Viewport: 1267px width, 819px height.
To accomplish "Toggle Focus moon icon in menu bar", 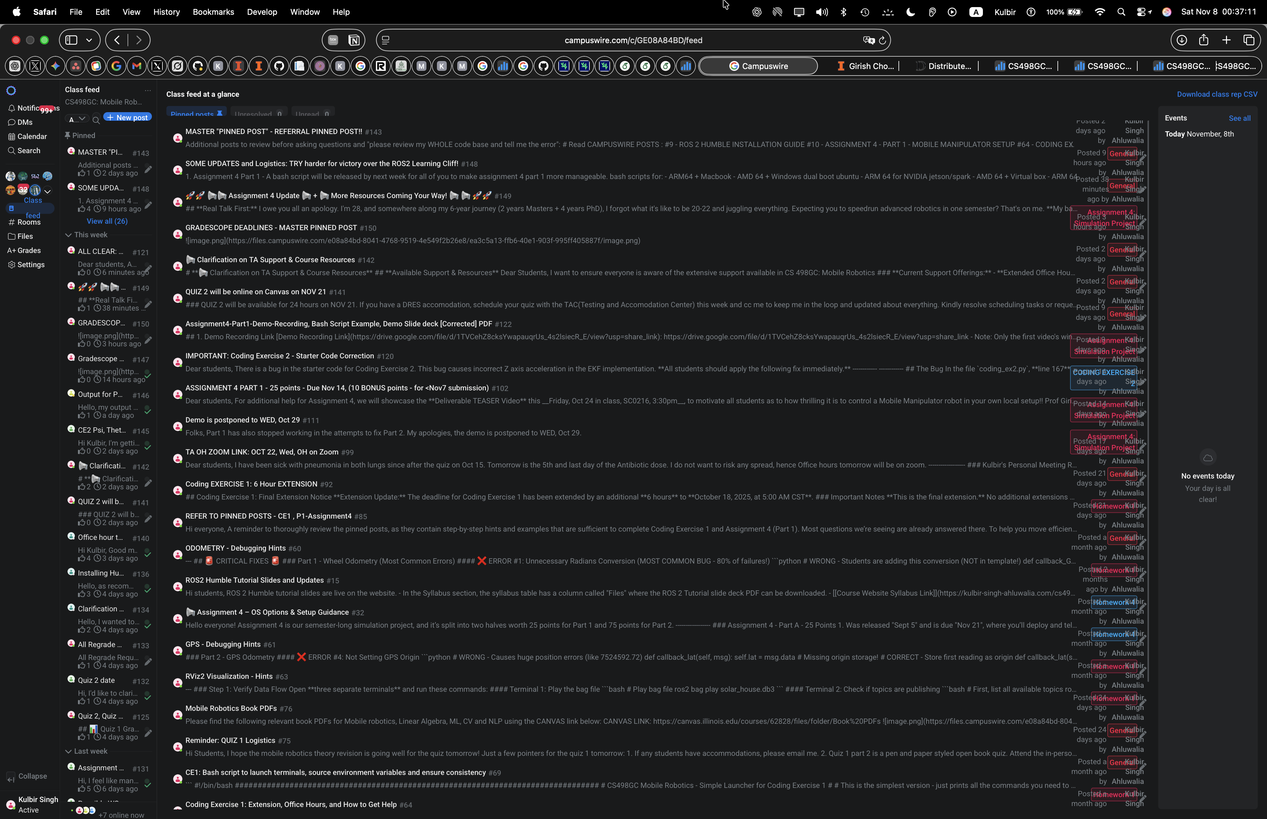I will pyautogui.click(x=910, y=12).
